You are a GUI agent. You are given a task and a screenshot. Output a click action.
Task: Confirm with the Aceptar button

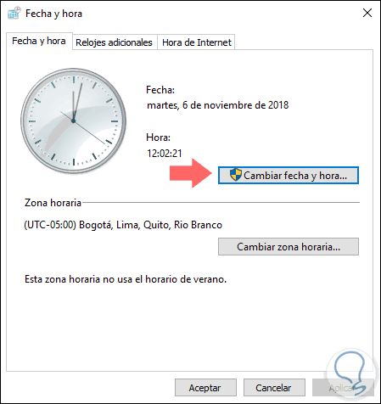point(205,388)
